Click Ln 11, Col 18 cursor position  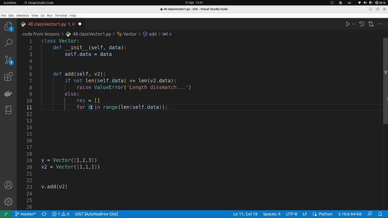(245, 214)
